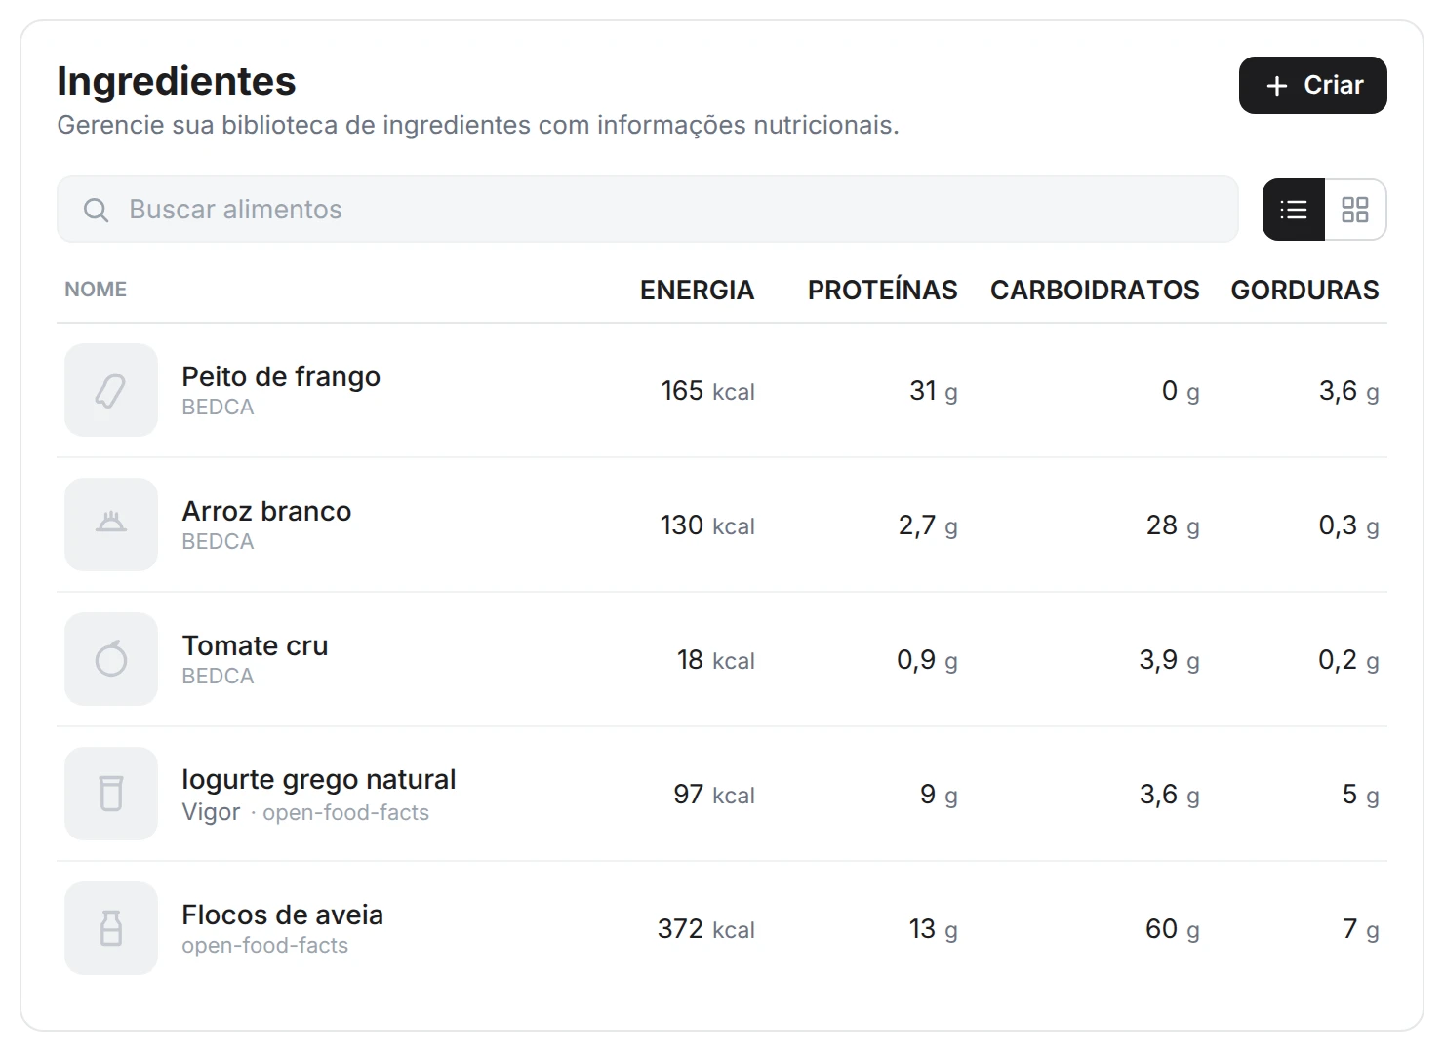Click the Arroz branco food icon

point(111,525)
